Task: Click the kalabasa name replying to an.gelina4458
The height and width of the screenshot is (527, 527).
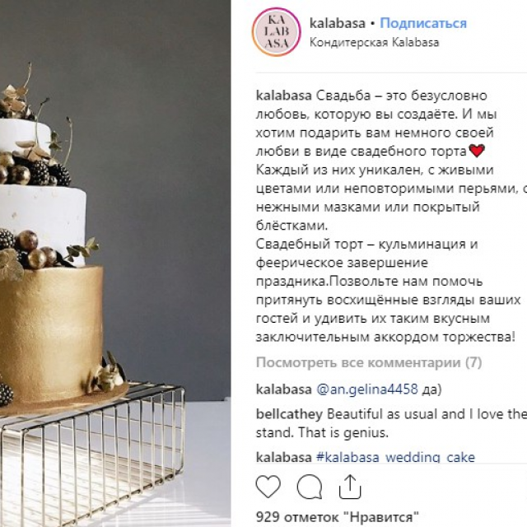Action: 283,389
